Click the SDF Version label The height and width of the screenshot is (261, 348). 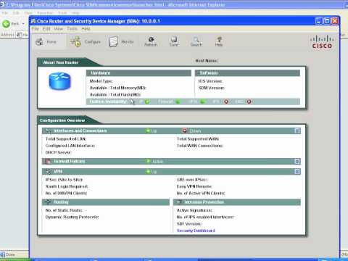(189, 224)
